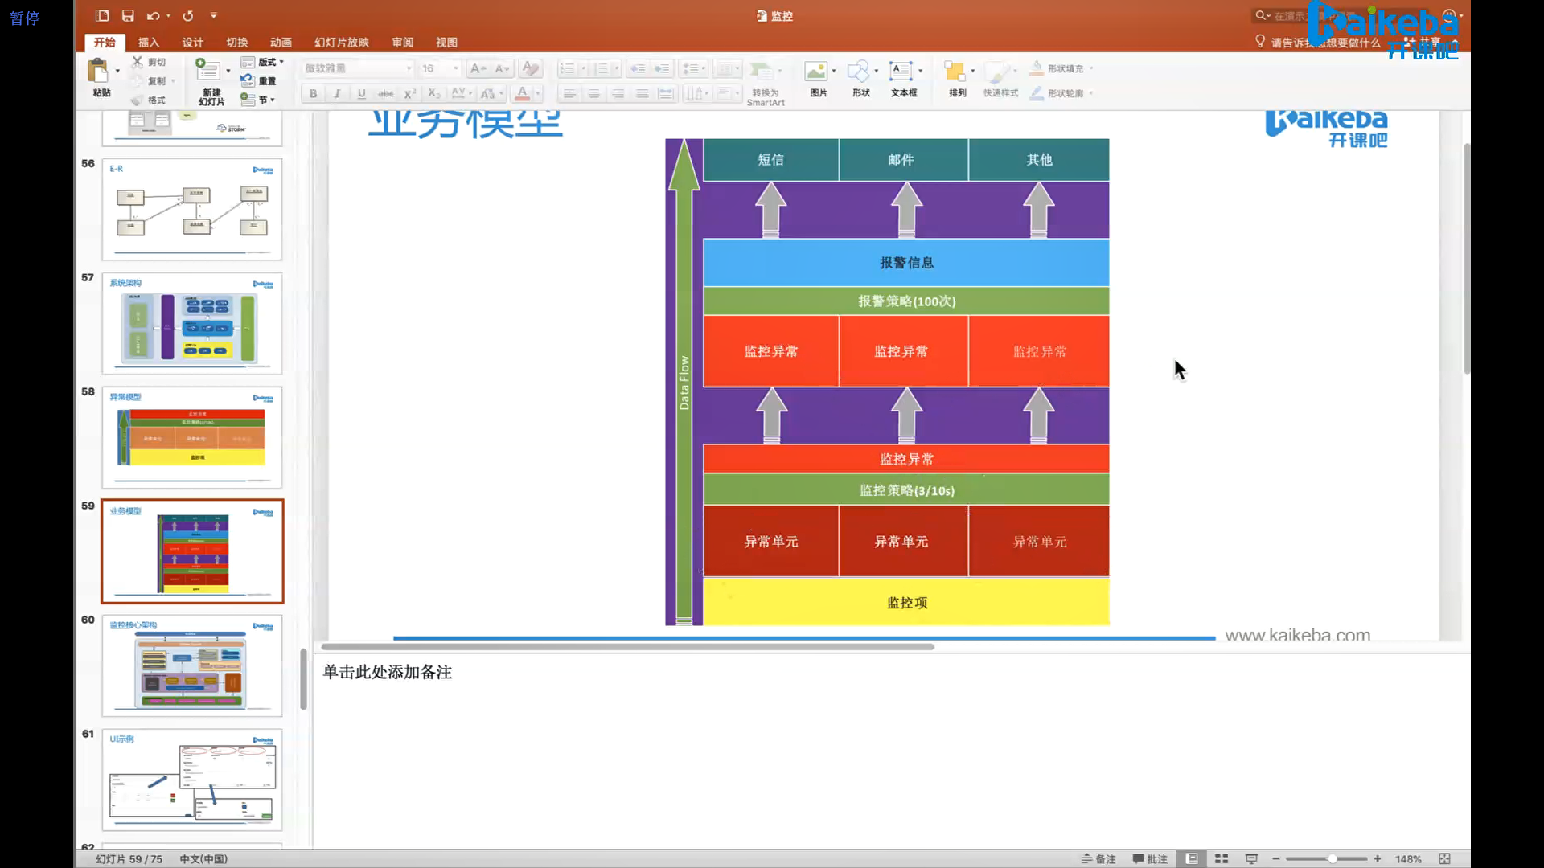Click the 批注 comments button
The height and width of the screenshot is (868, 1544).
point(1150,858)
